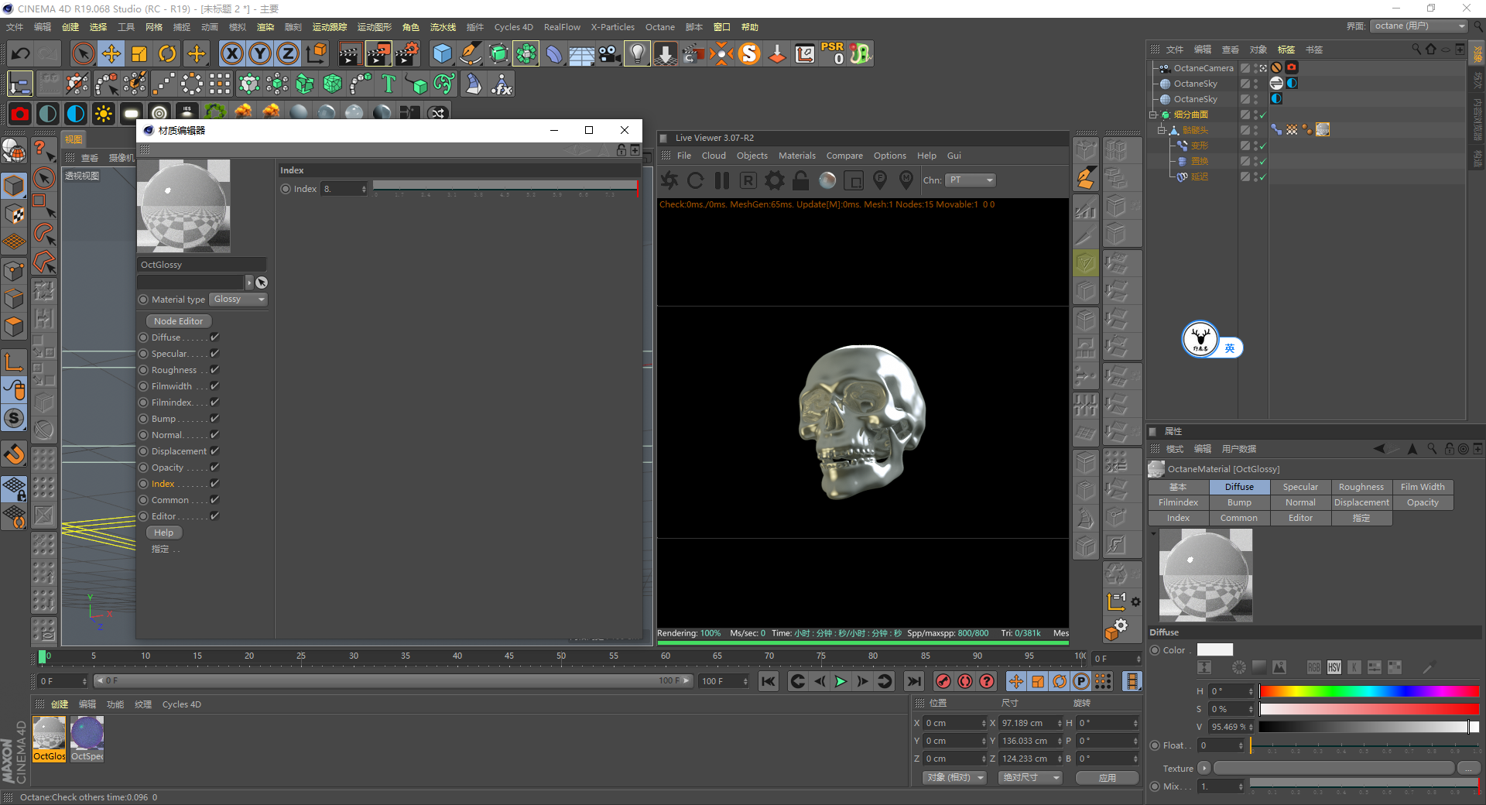Select the Rotate tool in top toolbar
The image size is (1486, 805).
[167, 53]
